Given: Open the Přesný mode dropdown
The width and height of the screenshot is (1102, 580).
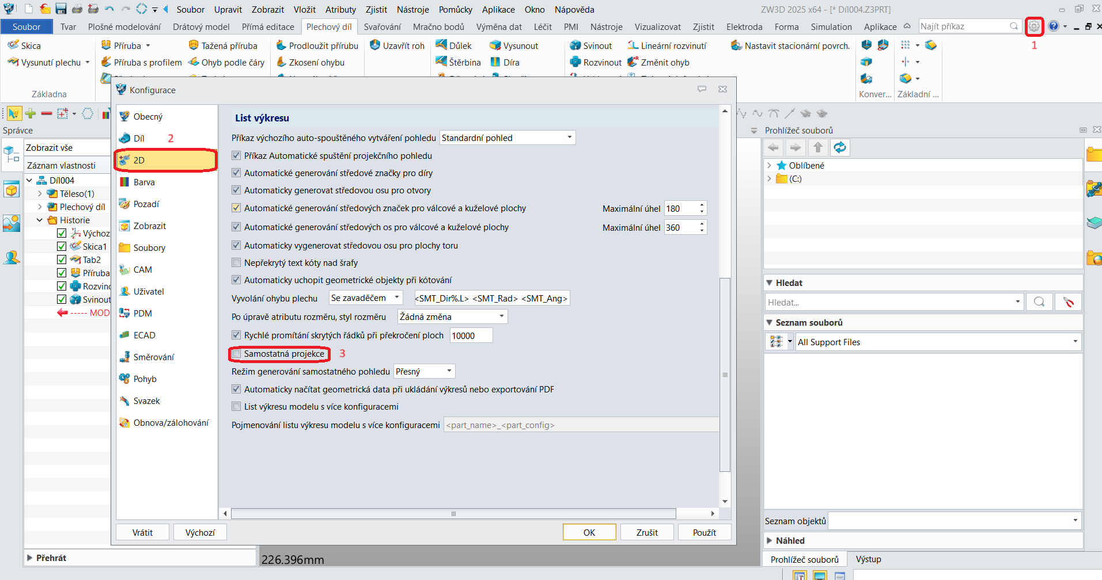Looking at the screenshot, I should point(425,372).
